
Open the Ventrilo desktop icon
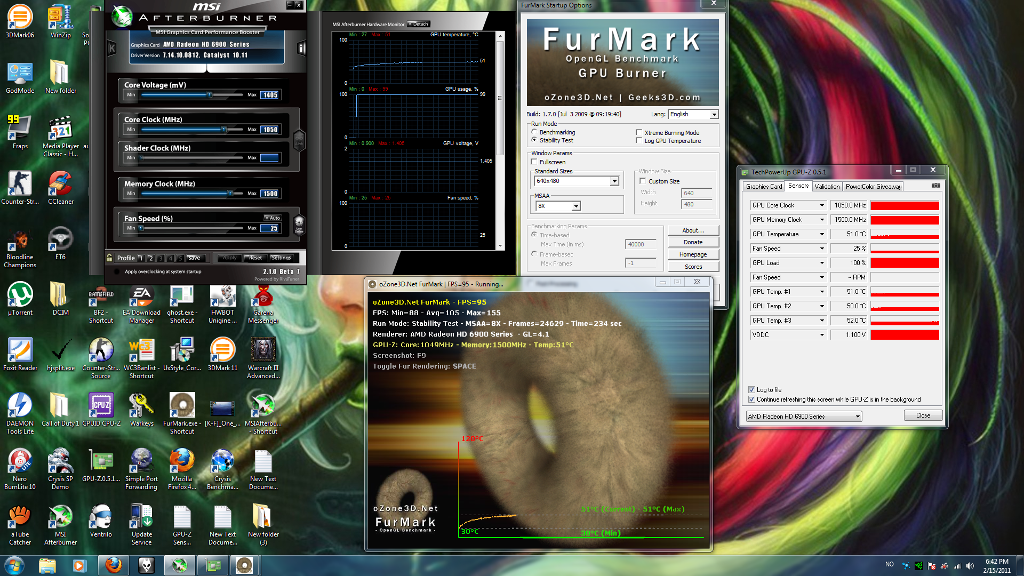point(101,521)
